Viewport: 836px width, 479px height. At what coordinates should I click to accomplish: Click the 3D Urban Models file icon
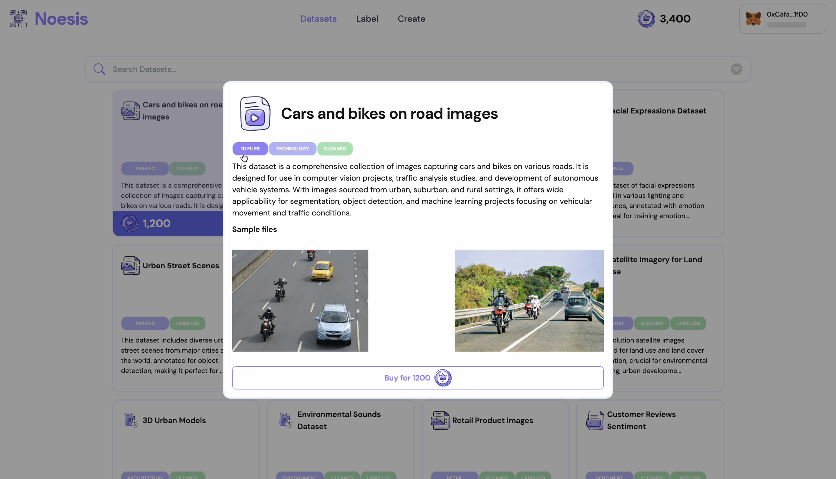pos(131,420)
